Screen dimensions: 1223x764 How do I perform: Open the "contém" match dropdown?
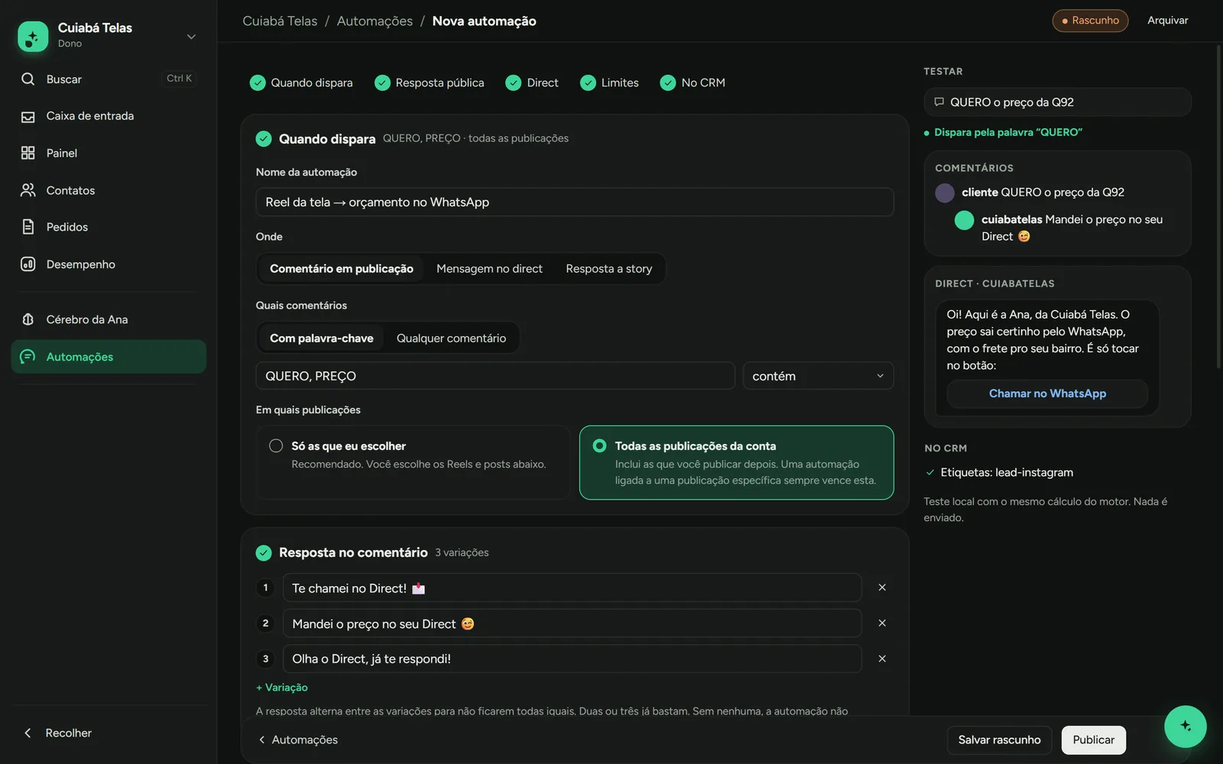pyautogui.click(x=818, y=376)
